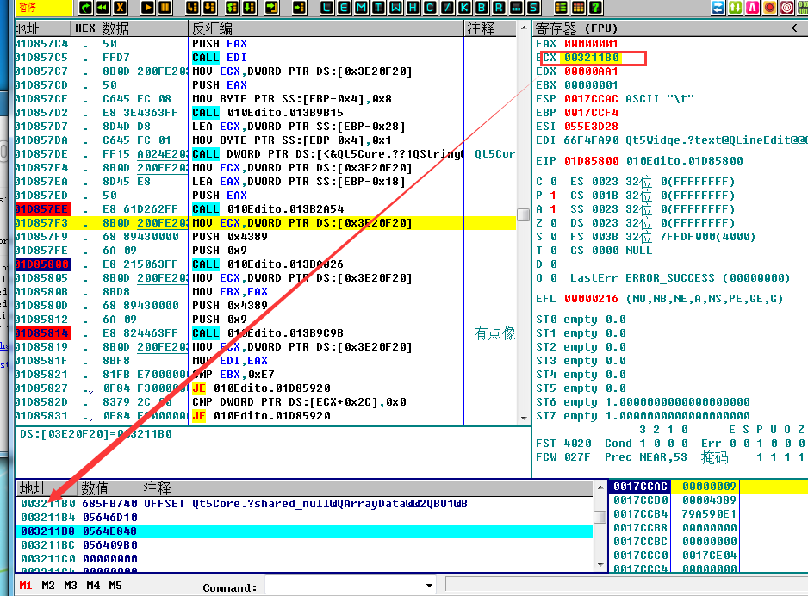Click the Execute till return icon

pos(271,7)
